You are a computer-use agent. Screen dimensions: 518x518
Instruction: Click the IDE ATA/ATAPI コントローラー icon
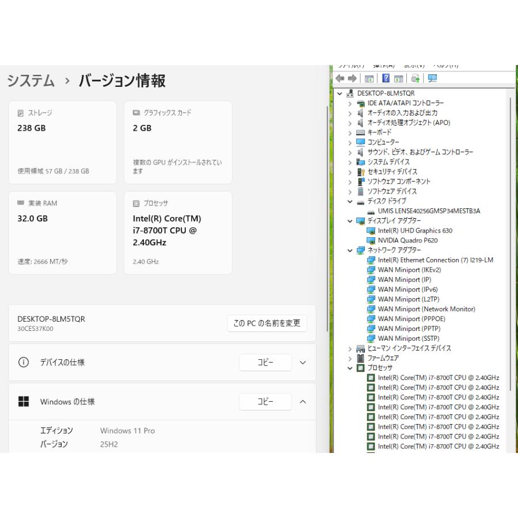pyautogui.click(x=360, y=104)
